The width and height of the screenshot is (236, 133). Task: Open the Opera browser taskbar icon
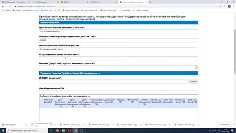pos(69,130)
